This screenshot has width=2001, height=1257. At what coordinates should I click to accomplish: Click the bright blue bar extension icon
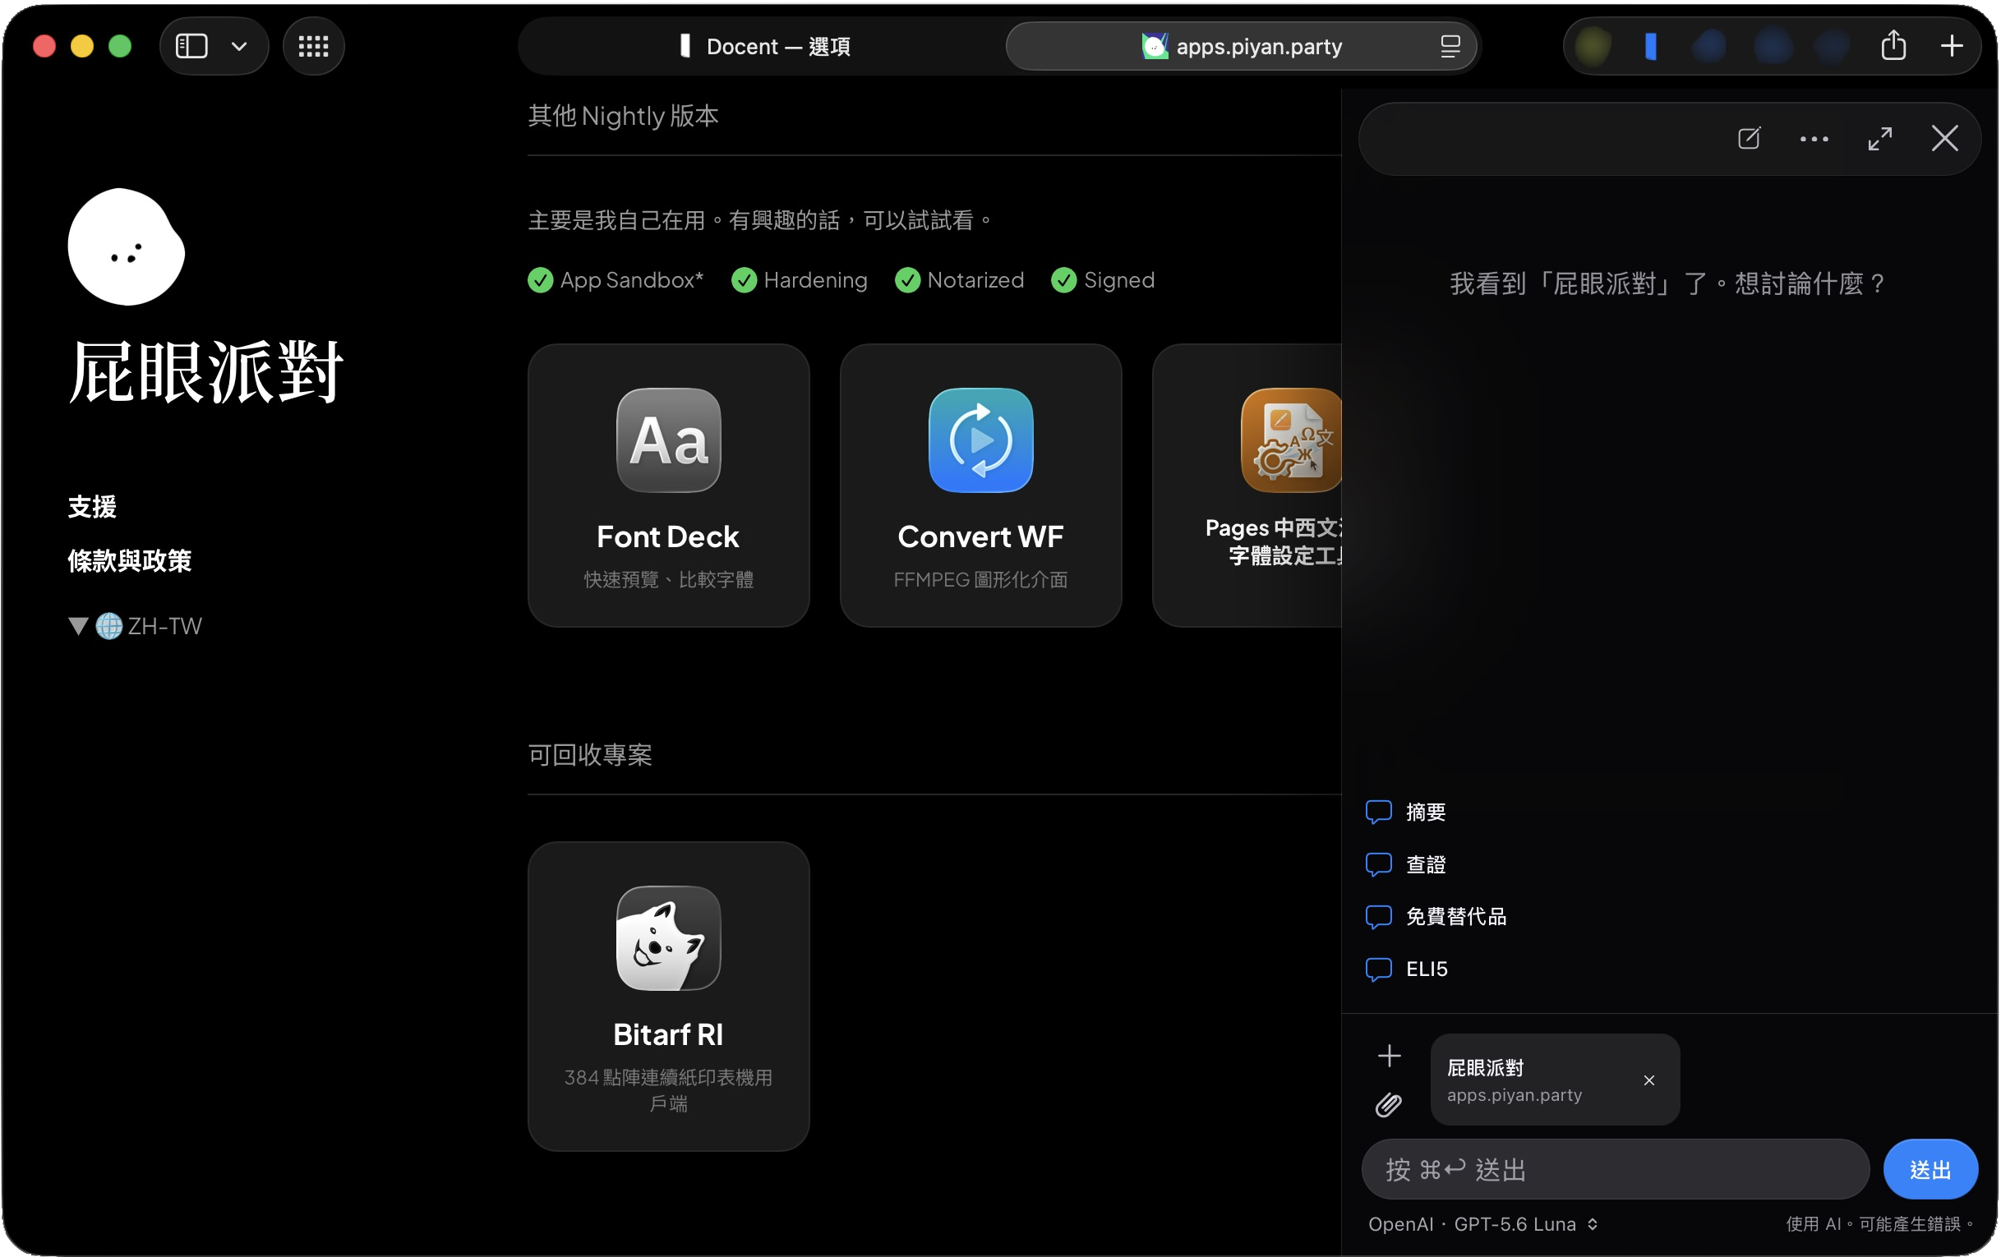(x=1651, y=47)
